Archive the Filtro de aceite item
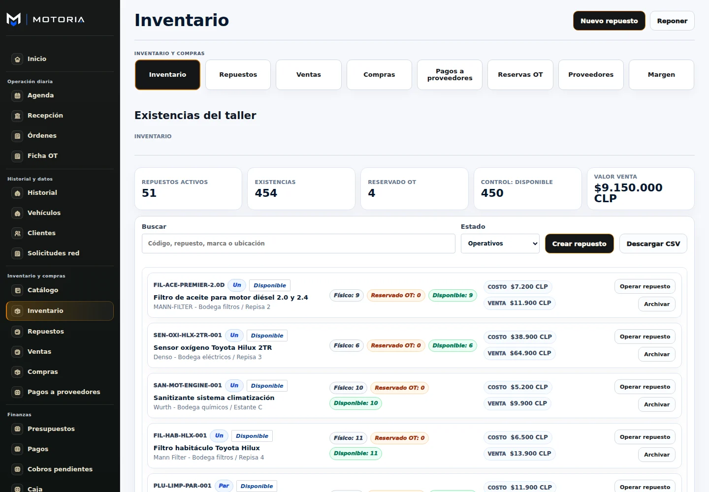The image size is (709, 492). 657,304
